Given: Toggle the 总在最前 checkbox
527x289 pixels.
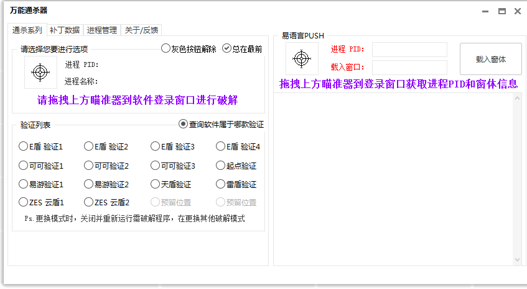Looking at the screenshot, I should [x=242, y=49].
